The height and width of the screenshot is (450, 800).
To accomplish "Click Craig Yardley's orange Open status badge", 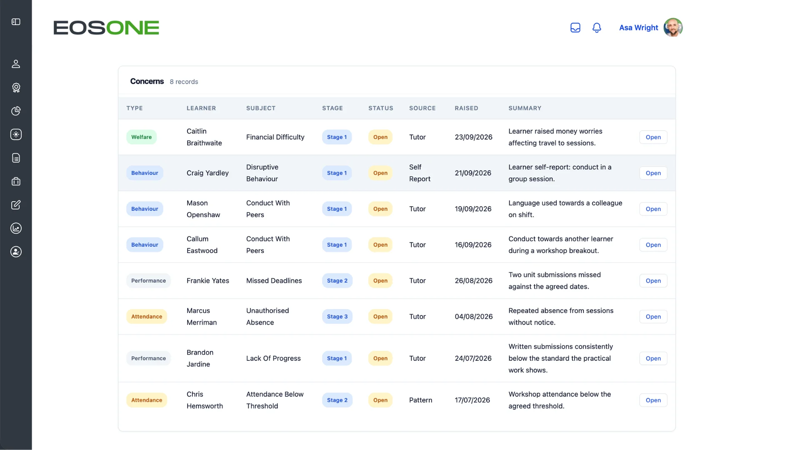I will coord(380,173).
